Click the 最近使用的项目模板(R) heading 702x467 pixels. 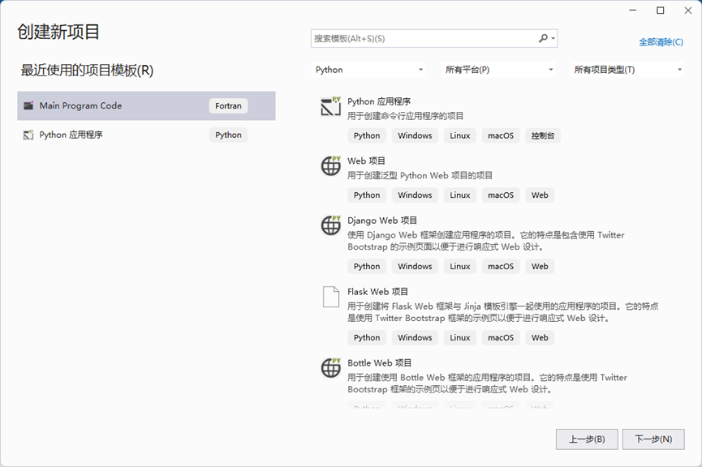87,71
